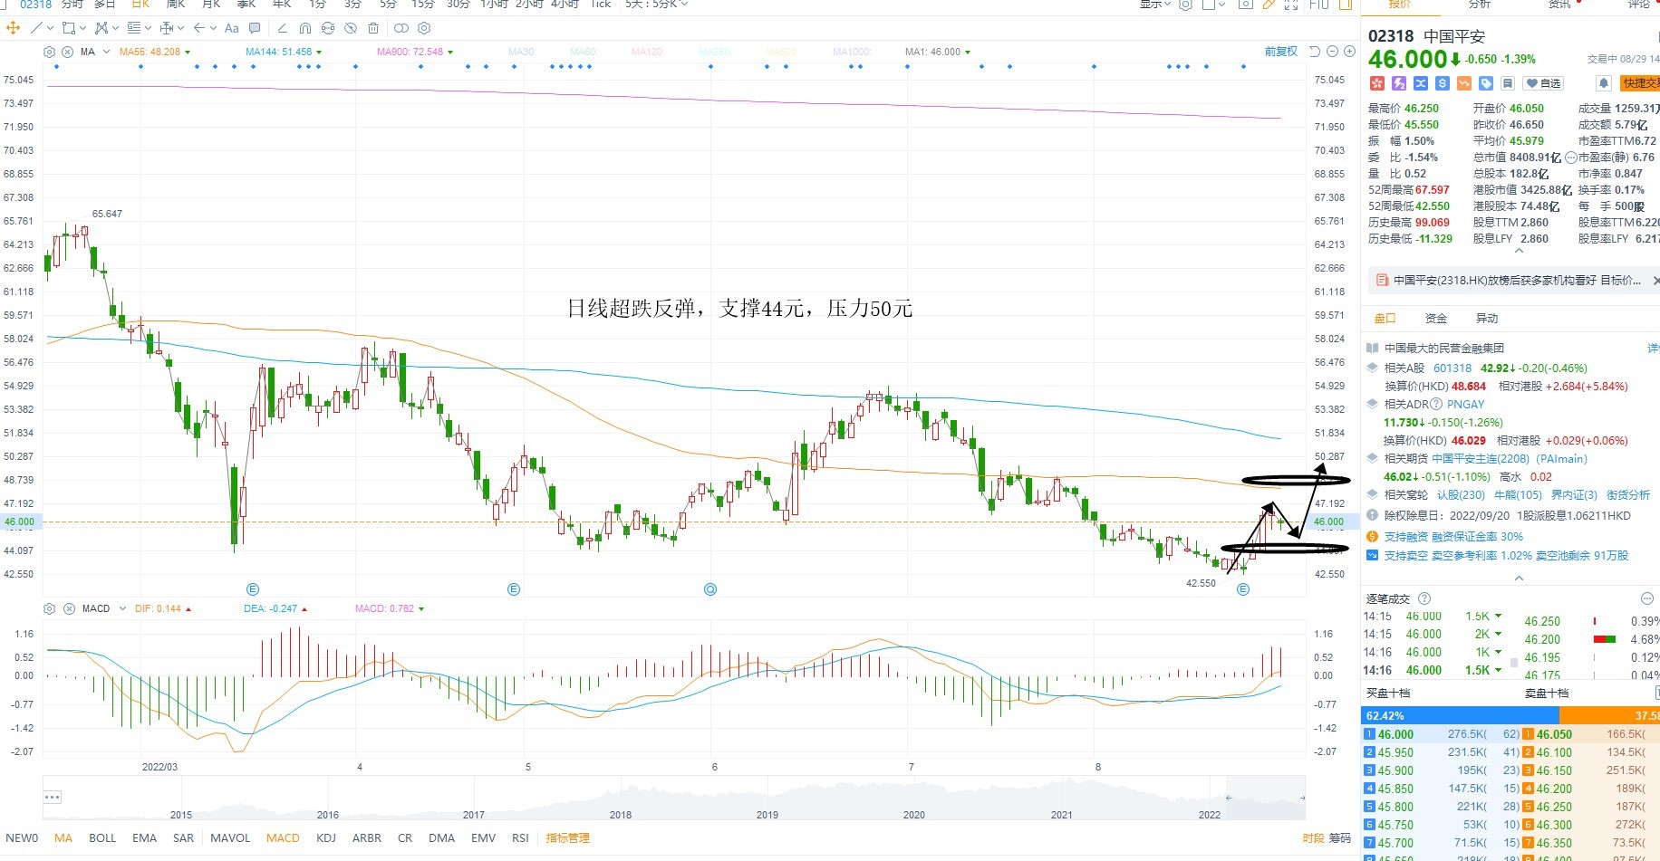Select the comment bubble annotation tool
1660x861 pixels.
tap(255, 28)
